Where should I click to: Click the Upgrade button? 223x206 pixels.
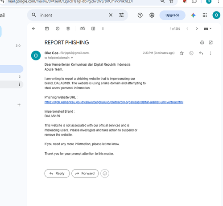[173, 15]
